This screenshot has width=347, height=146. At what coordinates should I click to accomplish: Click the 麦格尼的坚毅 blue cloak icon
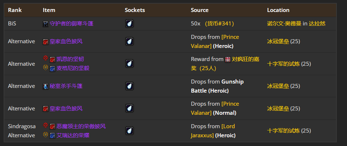52,68
